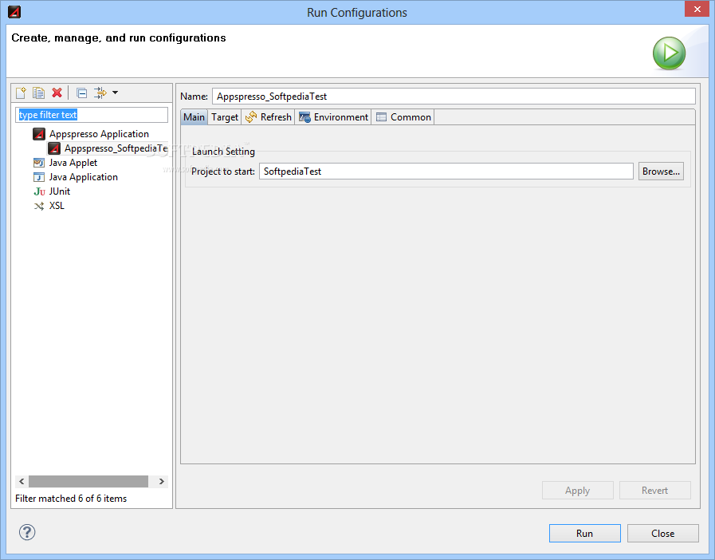Click the green run icon in header
This screenshot has height=560, width=715.
[x=669, y=53]
